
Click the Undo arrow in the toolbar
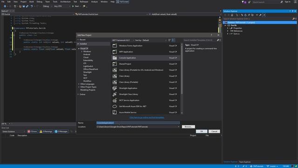click(x=32, y=6)
